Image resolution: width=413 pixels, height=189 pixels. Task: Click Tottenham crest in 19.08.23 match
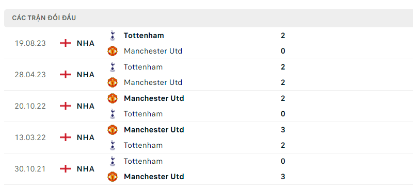click(x=113, y=36)
